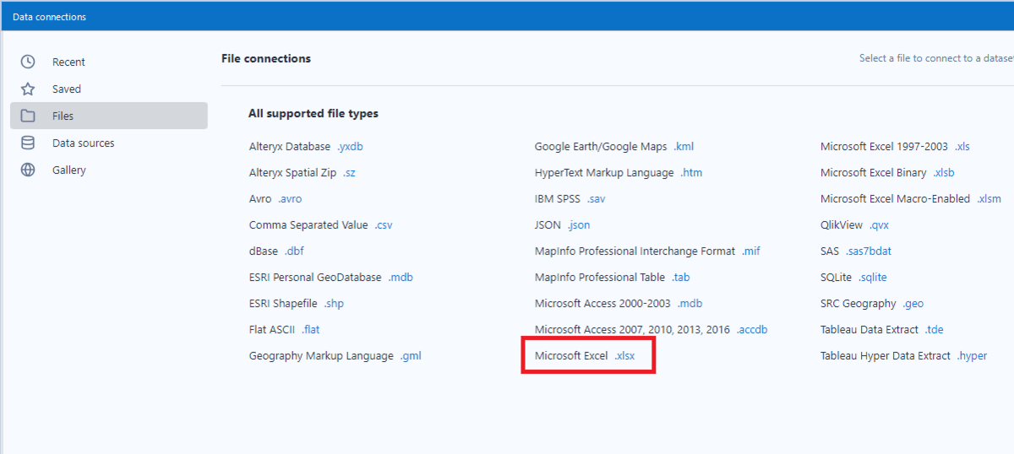Select Comma Separated Value .csv
This screenshot has height=454, width=1014.
pyautogui.click(x=320, y=225)
